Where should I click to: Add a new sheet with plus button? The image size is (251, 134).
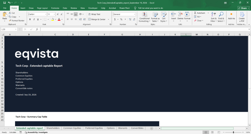click(151, 128)
